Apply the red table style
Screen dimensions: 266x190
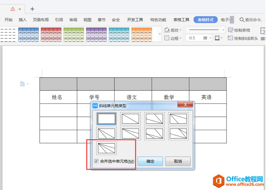[51, 34]
